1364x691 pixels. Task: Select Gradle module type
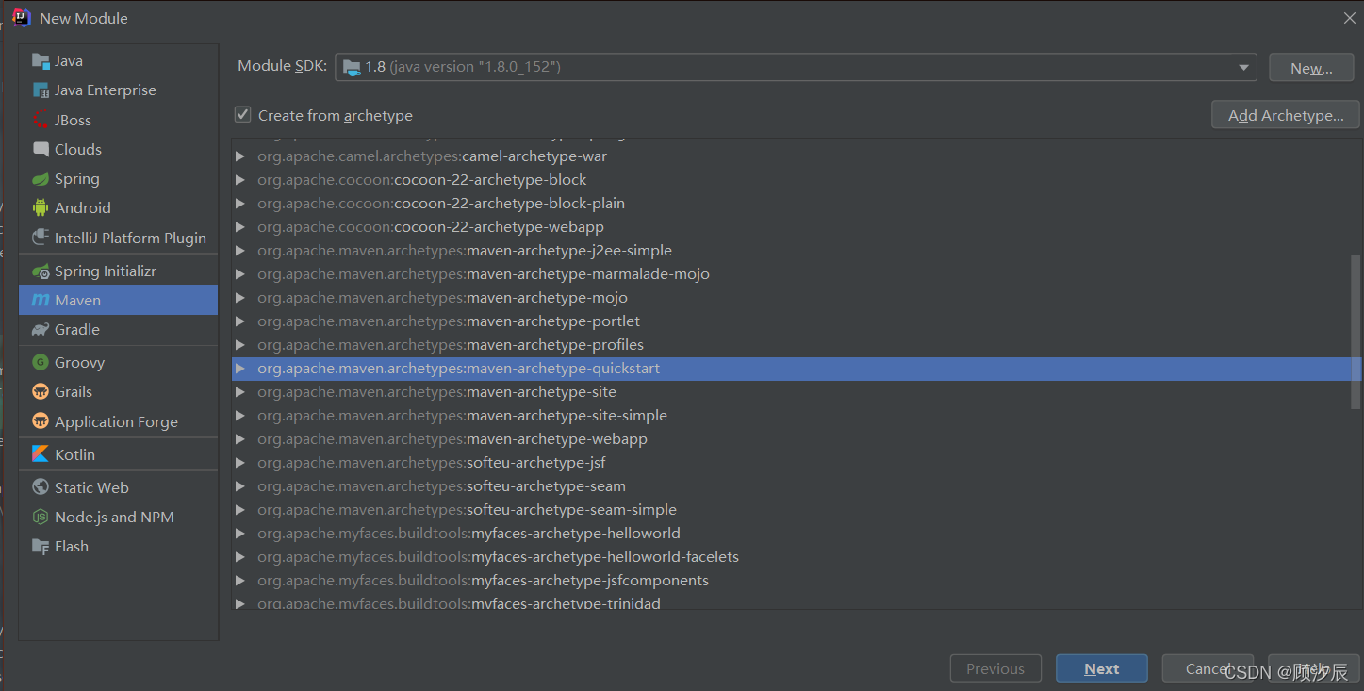point(118,330)
